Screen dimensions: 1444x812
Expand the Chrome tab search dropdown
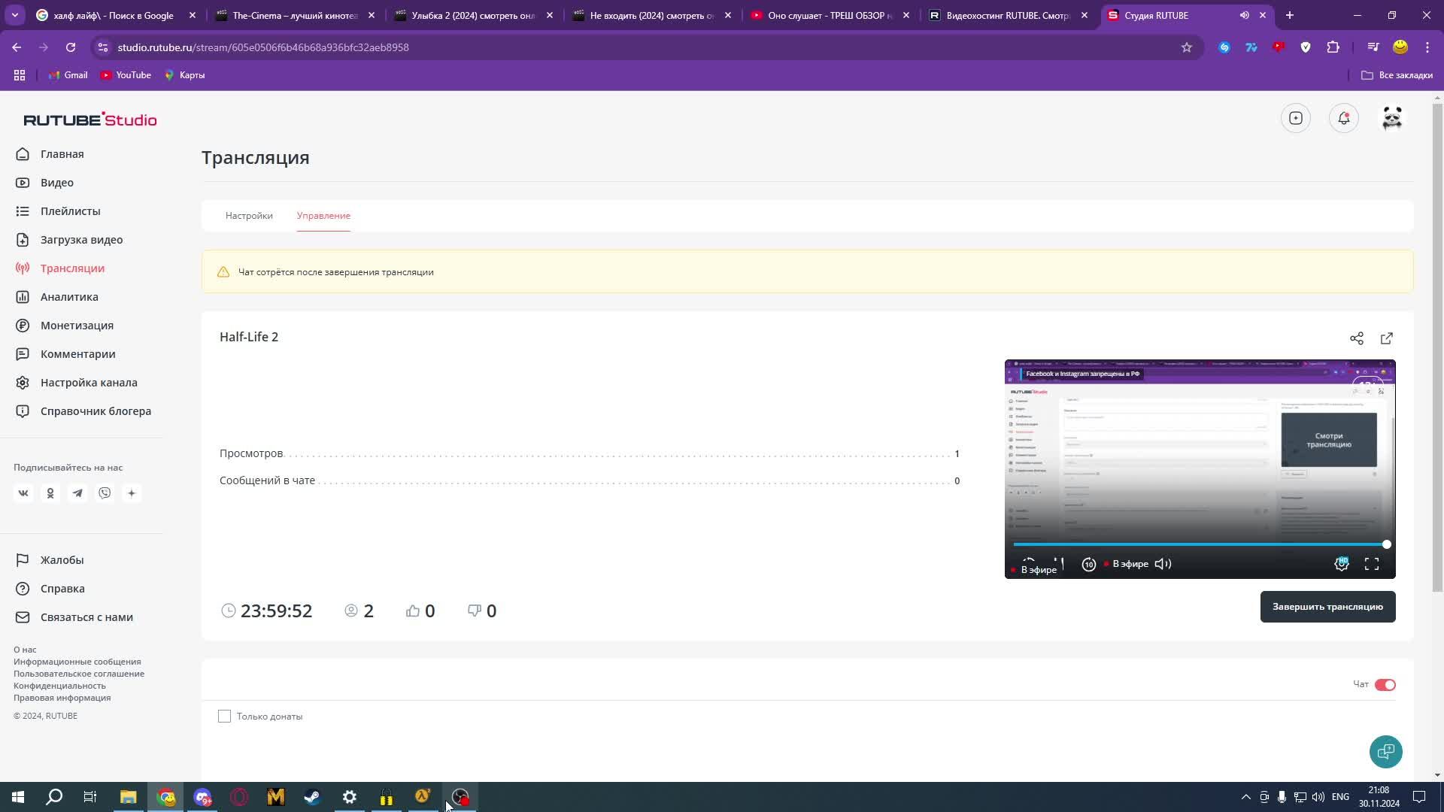15,15
